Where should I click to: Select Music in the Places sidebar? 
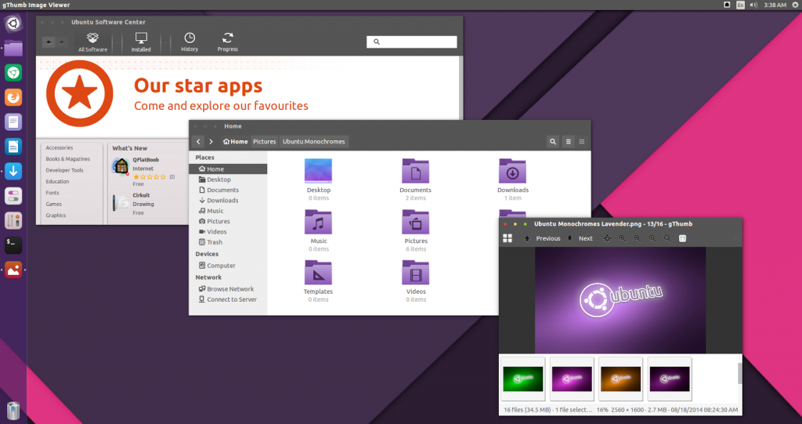click(228, 211)
